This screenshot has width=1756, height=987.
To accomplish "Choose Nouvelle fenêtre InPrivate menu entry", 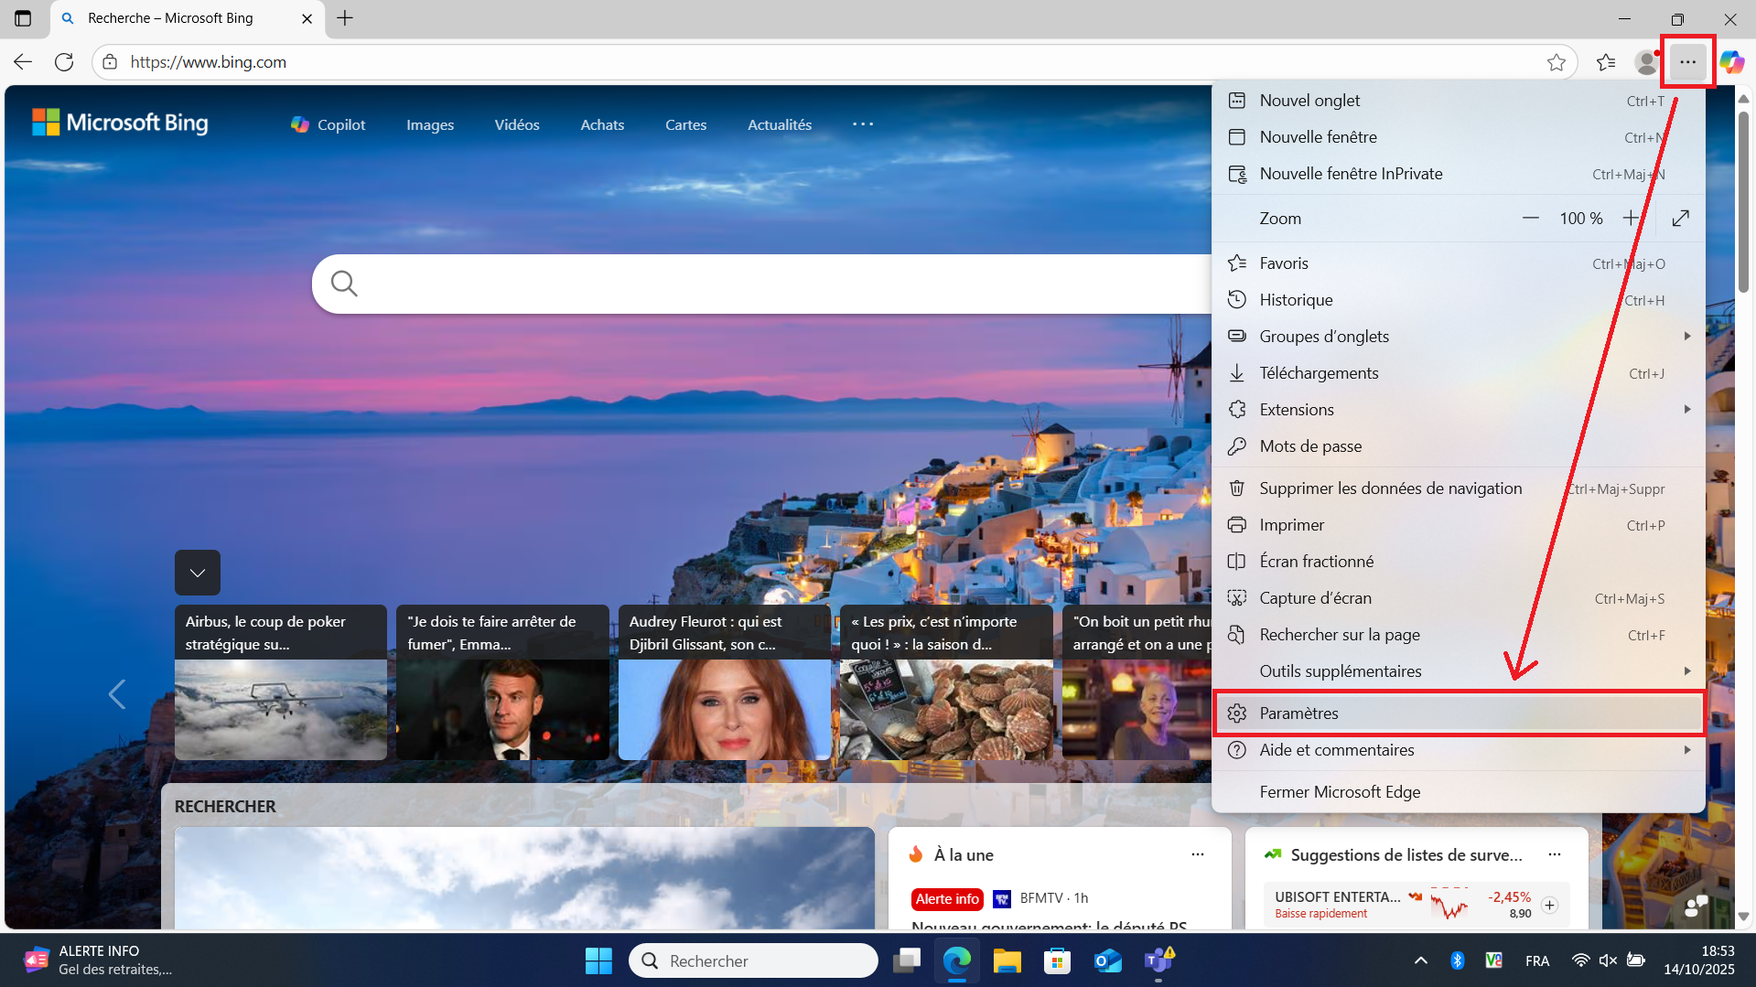I will pyautogui.click(x=1351, y=174).
